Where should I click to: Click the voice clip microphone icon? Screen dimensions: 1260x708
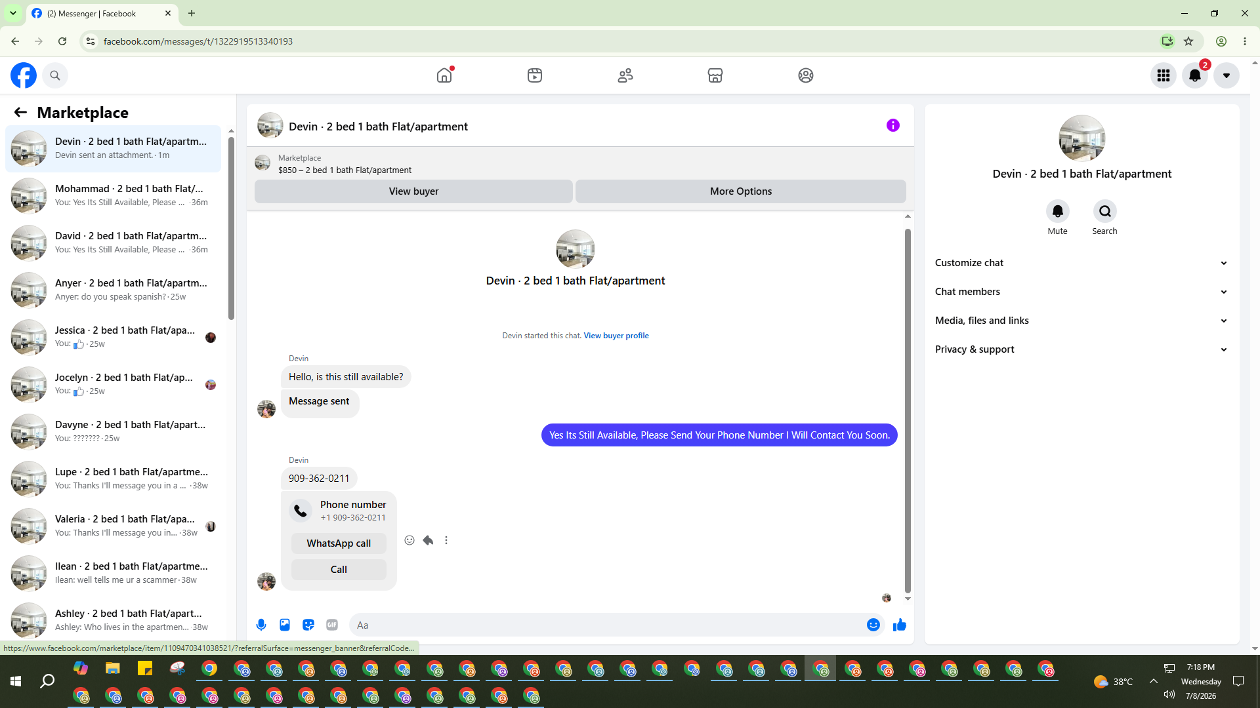261,625
